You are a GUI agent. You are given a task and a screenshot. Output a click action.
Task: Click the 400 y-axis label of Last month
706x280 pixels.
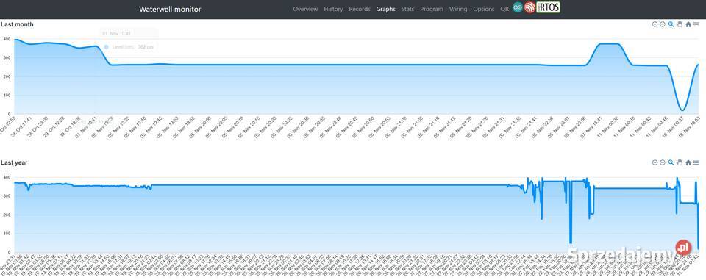tap(7, 39)
